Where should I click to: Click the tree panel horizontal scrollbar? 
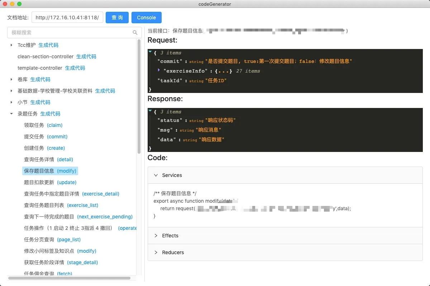tap(69, 278)
